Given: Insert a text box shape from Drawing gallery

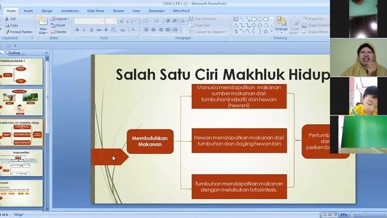Looking at the screenshot, I should pos(236,19).
